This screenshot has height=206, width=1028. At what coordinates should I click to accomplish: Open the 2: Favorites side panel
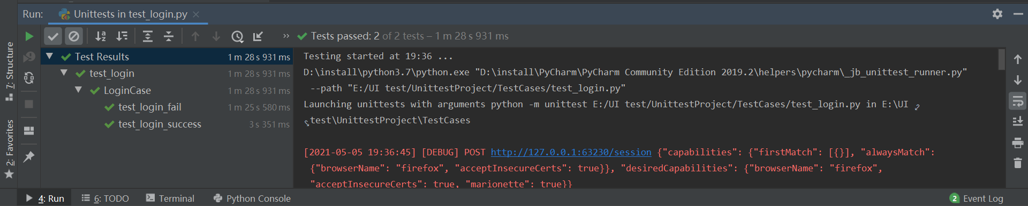tap(9, 149)
